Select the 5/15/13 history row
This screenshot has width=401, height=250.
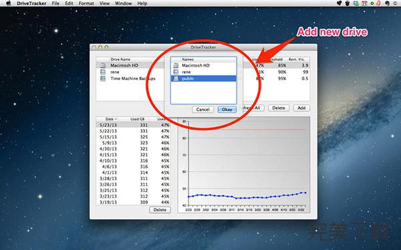133,137
